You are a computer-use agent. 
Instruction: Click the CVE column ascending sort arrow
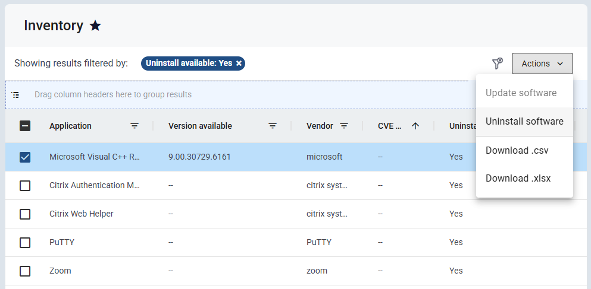415,126
